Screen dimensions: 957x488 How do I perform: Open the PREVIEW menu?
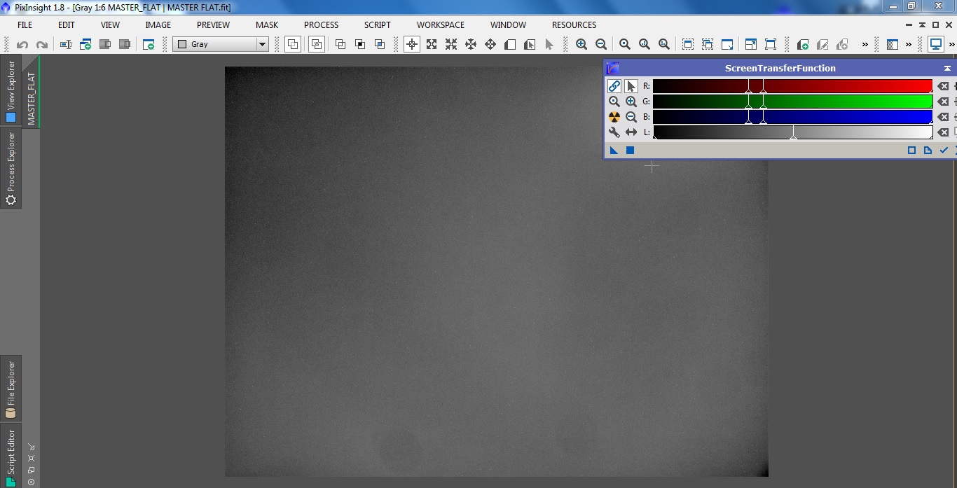click(213, 25)
